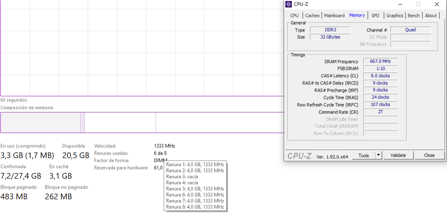Click the empty DC Mode field
This screenshot has height=214, width=447.
tap(411, 37)
